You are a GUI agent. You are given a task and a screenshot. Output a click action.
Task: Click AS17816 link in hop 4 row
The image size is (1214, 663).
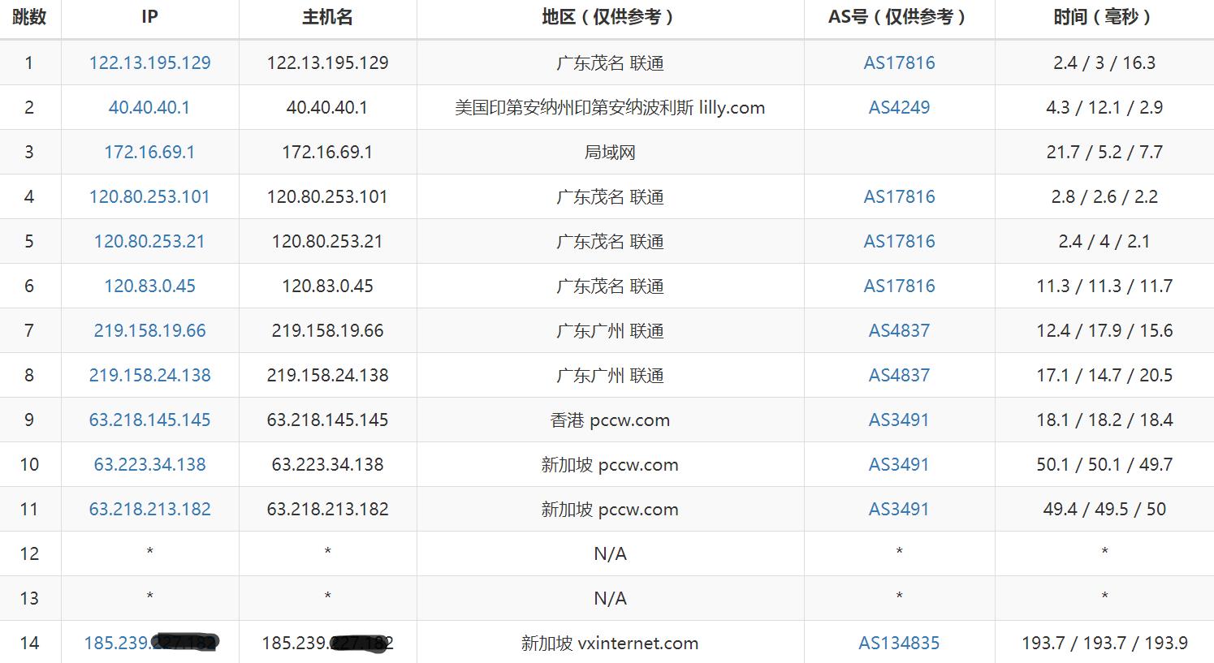click(899, 197)
